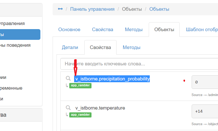Click the temperature value field showing +14
Viewport: 218px width, 131px height.
click(x=205, y=112)
